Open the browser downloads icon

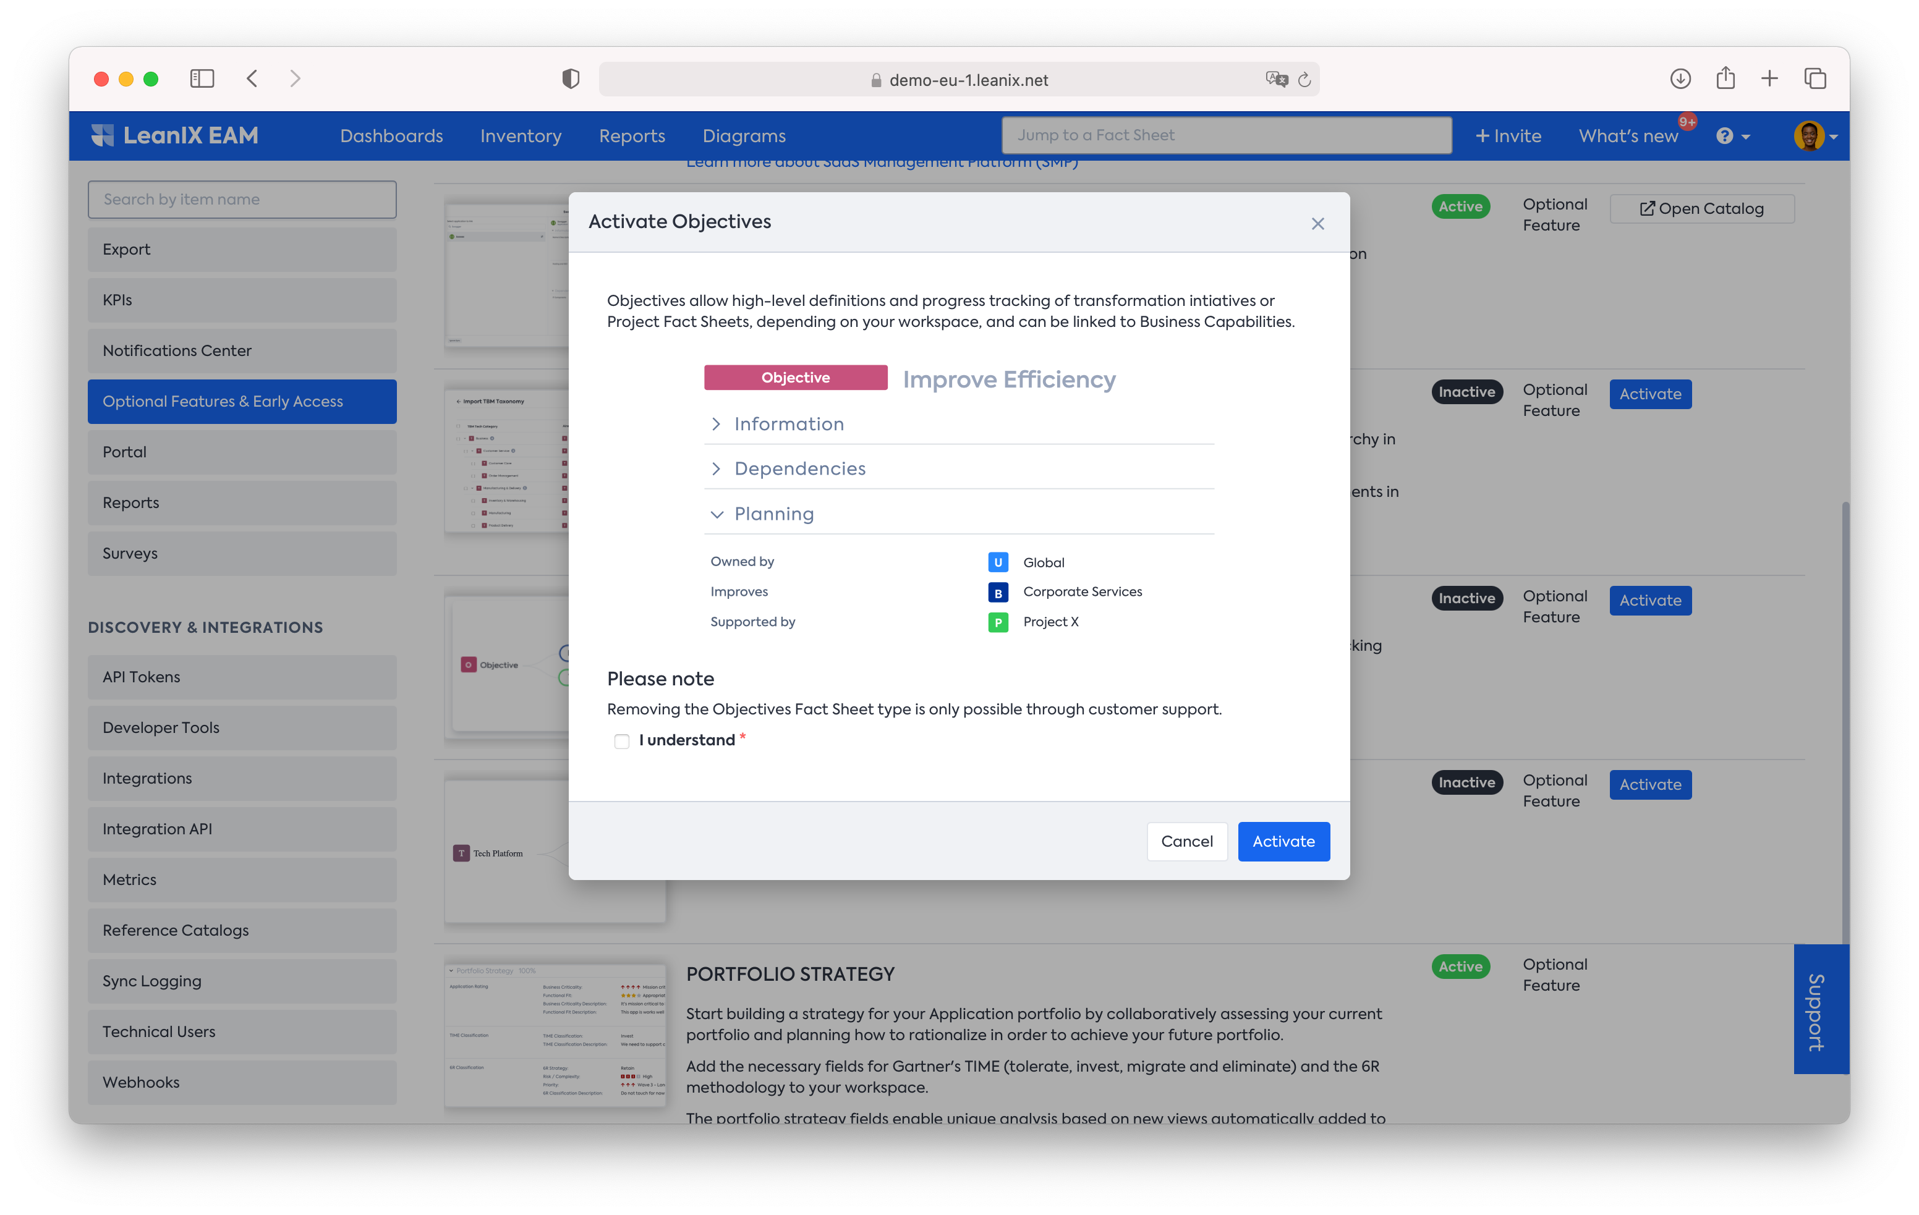1680,78
